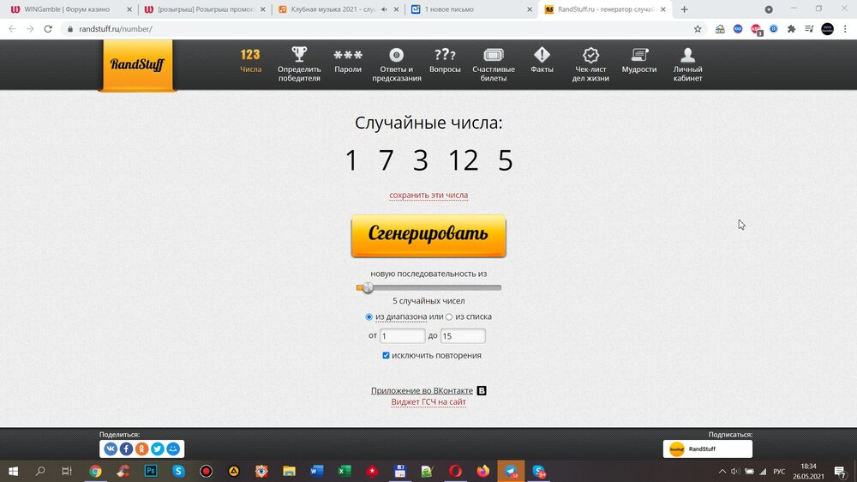Uncheck «исключить повторения» checkbox
Image resolution: width=857 pixels, height=482 pixels.
(x=387, y=355)
